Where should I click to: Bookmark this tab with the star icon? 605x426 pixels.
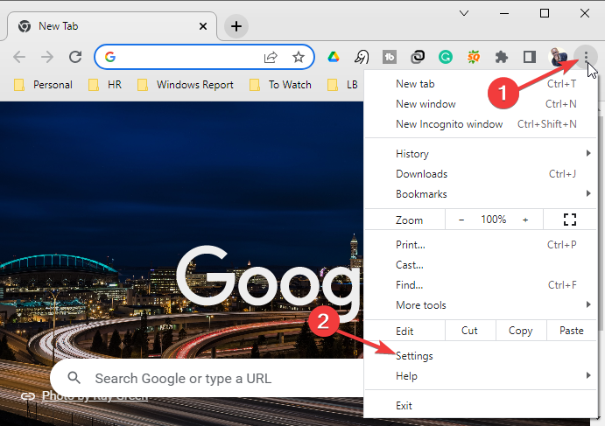pyautogui.click(x=299, y=58)
